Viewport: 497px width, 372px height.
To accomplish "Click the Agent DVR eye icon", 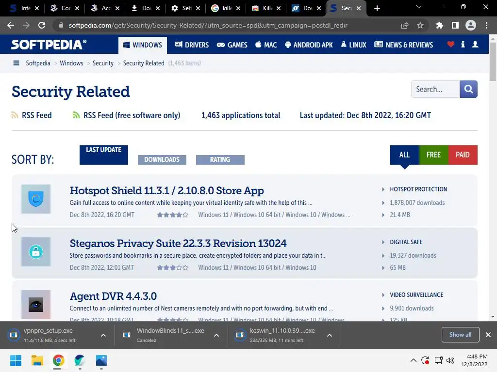I will coord(36,305).
